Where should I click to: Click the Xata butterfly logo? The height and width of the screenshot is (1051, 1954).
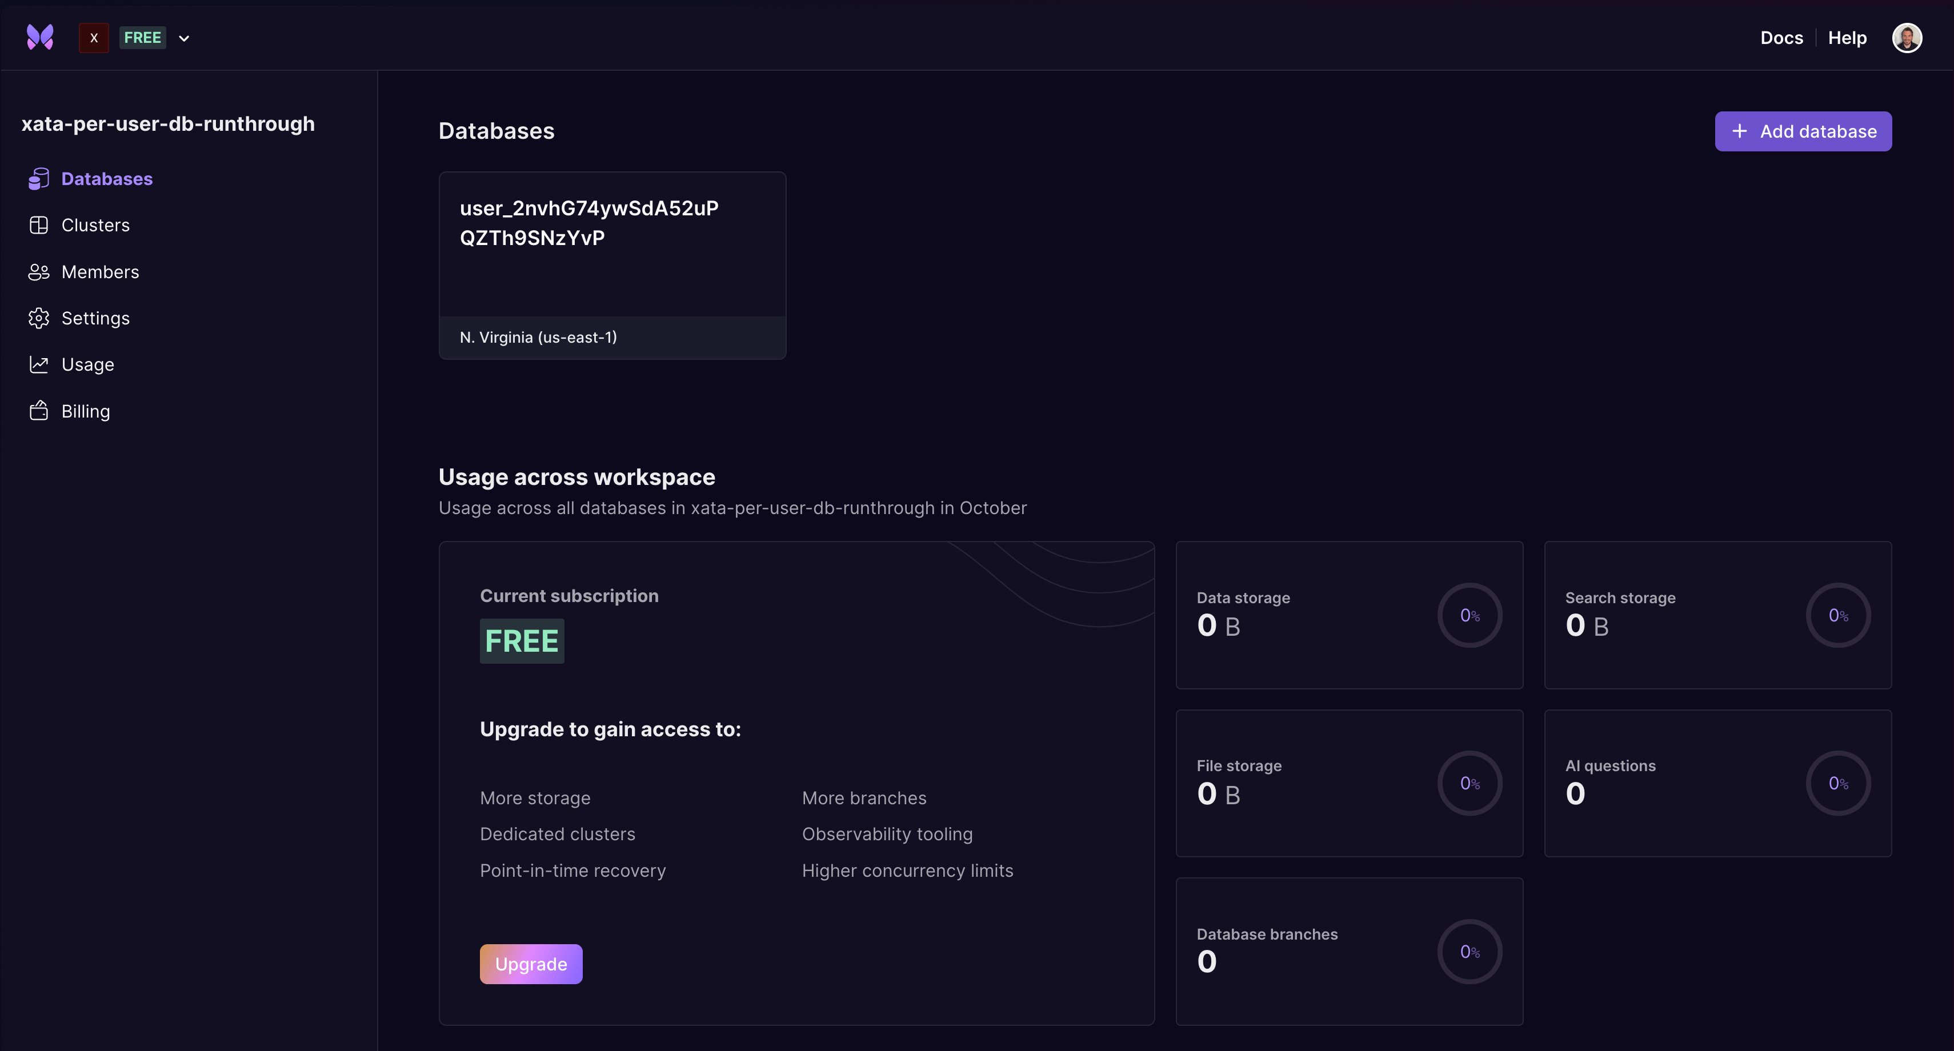40,37
